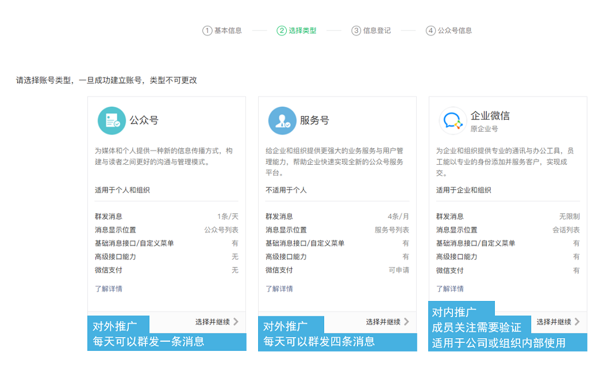Click the 服务号列表 display position value
The width and height of the screenshot is (607, 367).
(392, 230)
